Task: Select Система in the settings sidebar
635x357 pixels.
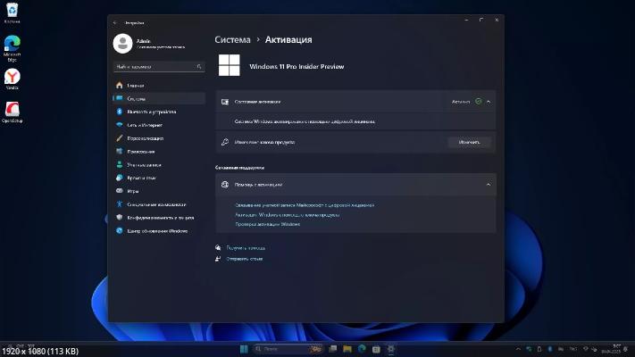Action: pyautogui.click(x=159, y=99)
